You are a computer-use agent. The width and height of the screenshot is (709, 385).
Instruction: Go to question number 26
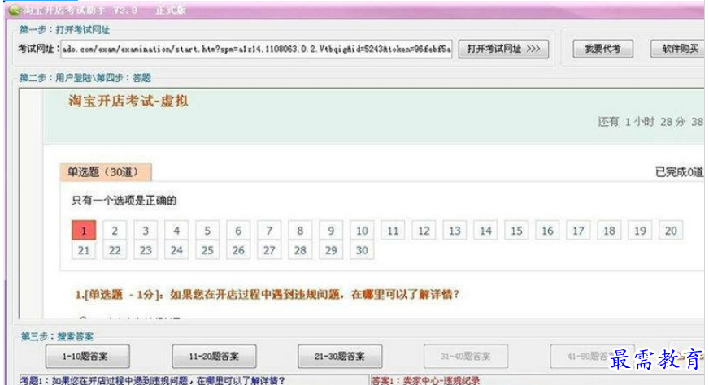[238, 250]
